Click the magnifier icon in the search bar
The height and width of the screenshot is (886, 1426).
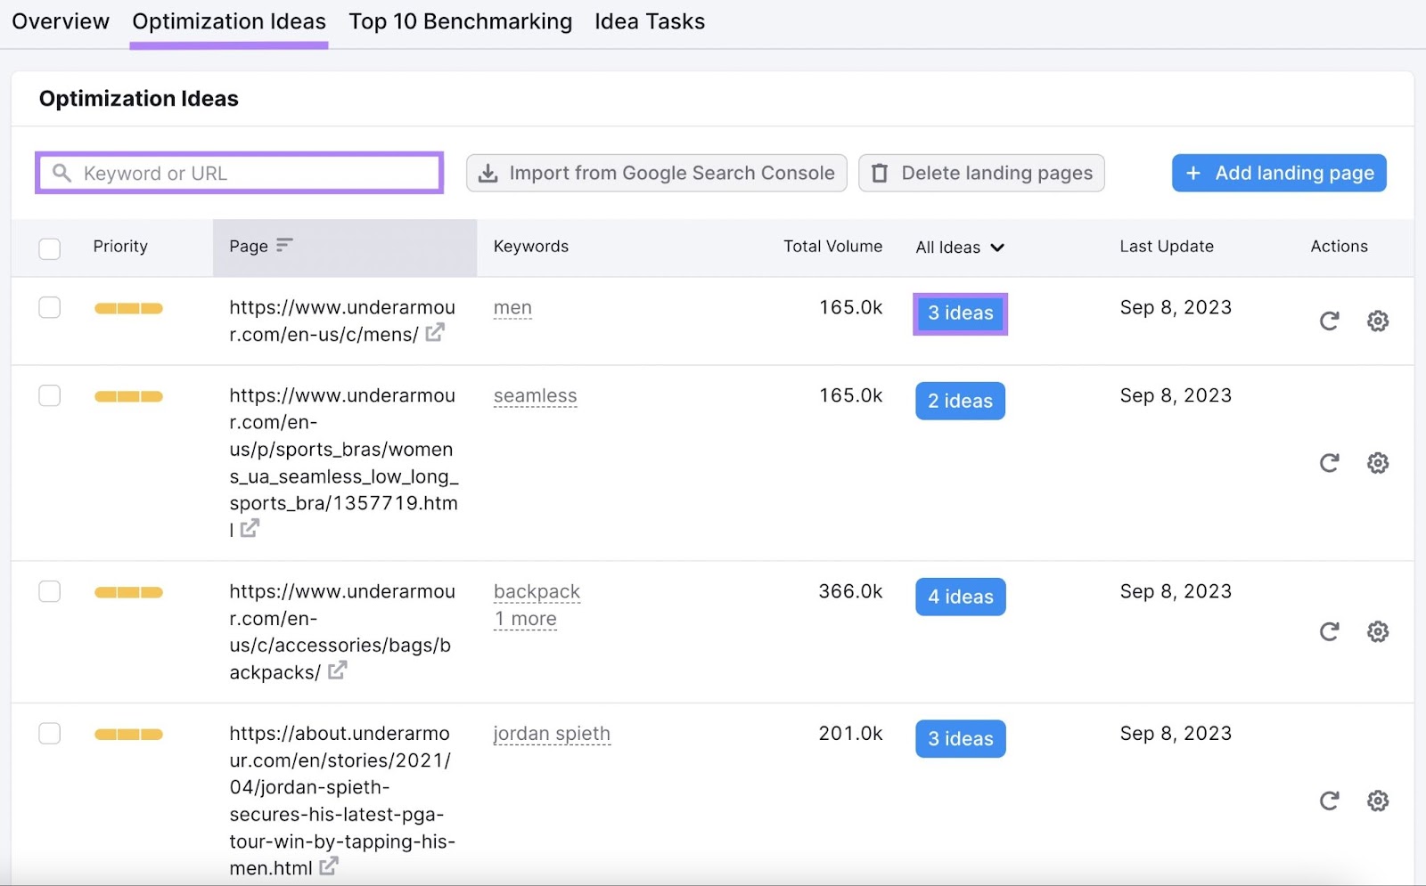click(61, 173)
